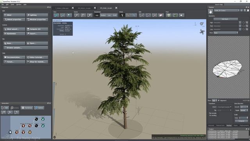250x141 pixels.
Task: Open Window properties
Action: [37, 20]
